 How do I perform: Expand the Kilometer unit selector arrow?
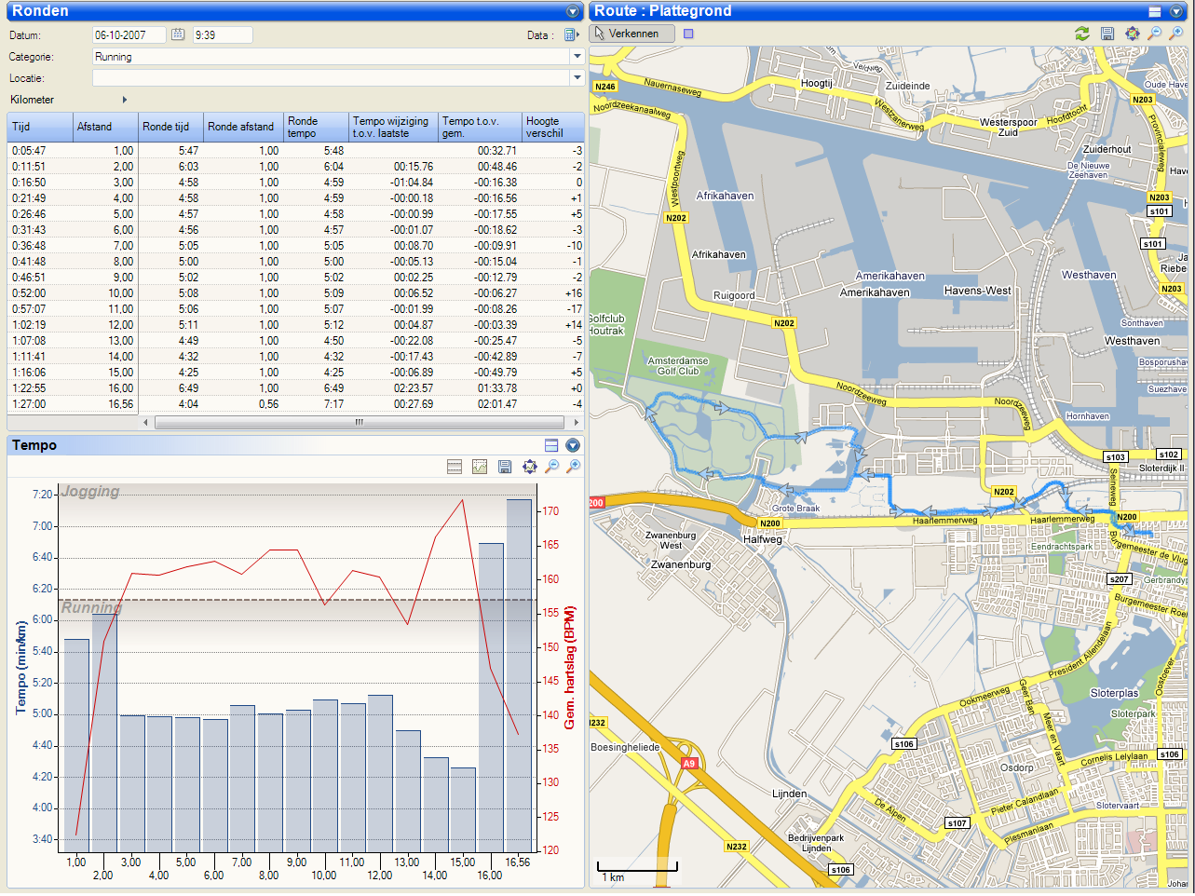[125, 100]
